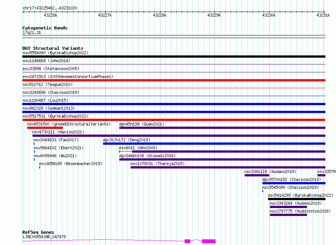
Task: Click the DGV Structural Variants track heading
Action: tap(53, 48)
